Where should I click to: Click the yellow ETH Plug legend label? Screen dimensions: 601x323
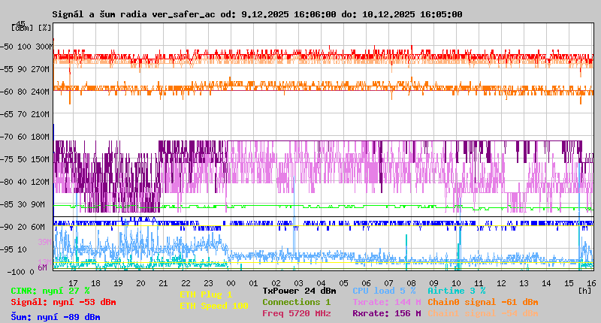click(206, 294)
